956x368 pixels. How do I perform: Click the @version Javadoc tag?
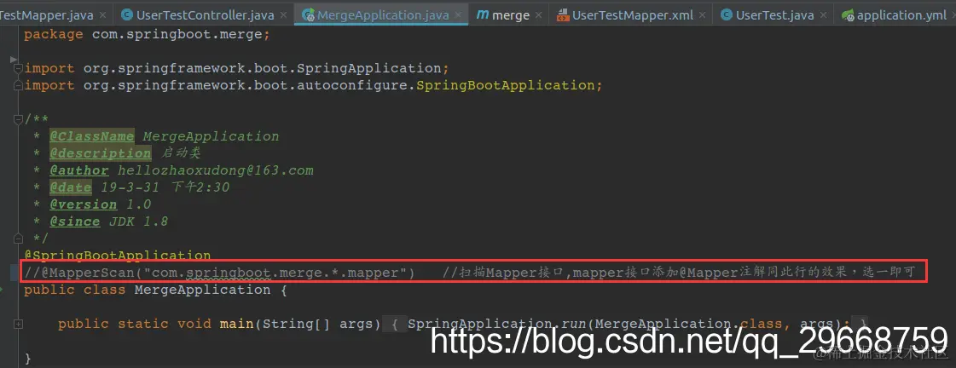[x=83, y=204]
